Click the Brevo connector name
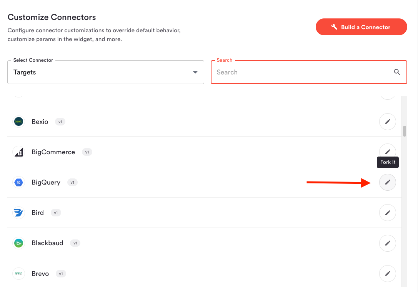Screen dimensions: 418x292 click(x=40, y=273)
